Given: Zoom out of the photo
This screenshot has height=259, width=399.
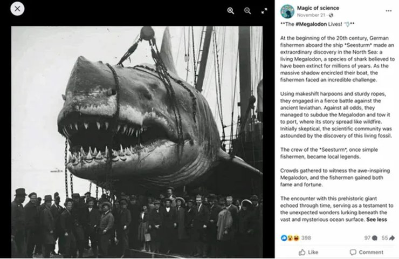Looking at the screenshot, I should click(x=247, y=11).
